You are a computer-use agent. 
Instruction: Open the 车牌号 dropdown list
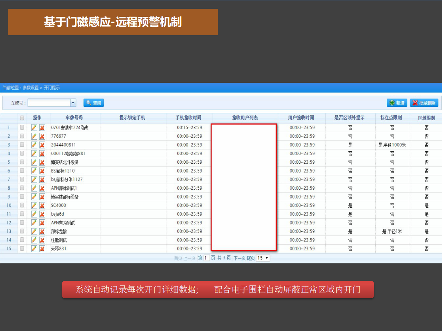pos(73,103)
